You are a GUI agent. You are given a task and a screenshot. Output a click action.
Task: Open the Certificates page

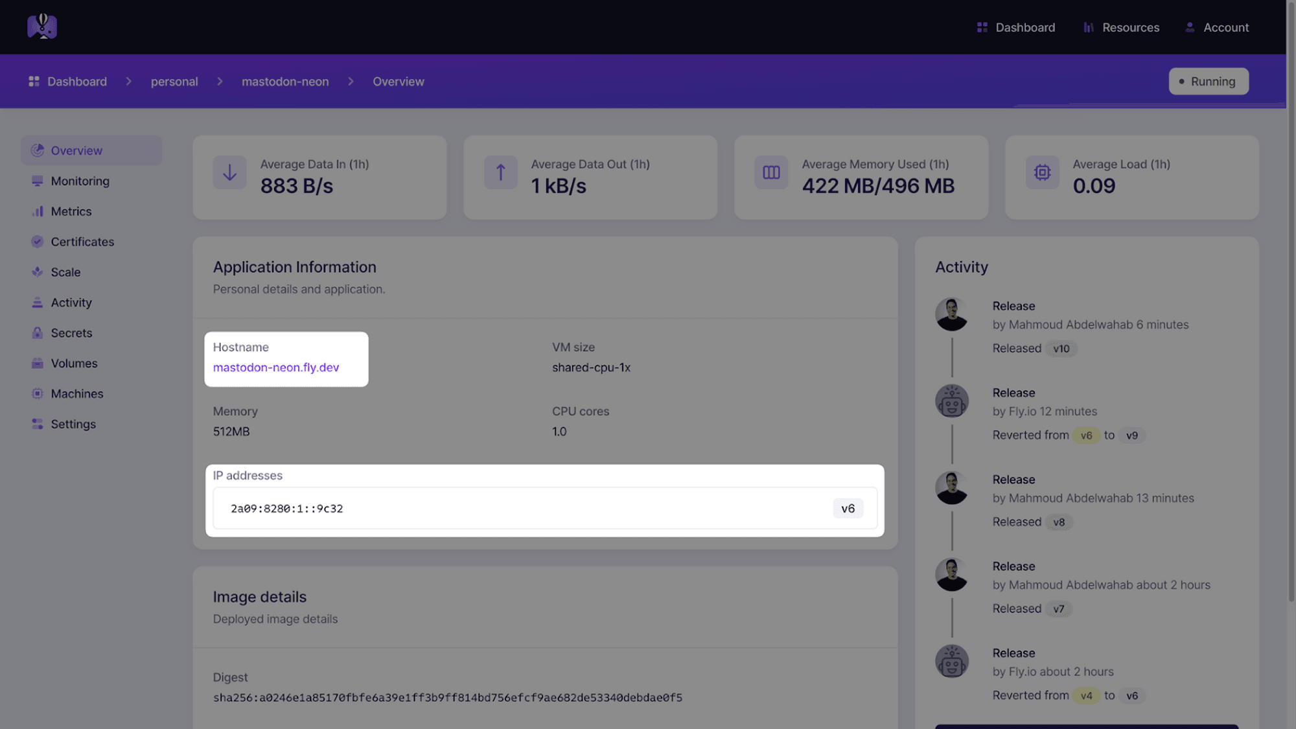tap(82, 242)
